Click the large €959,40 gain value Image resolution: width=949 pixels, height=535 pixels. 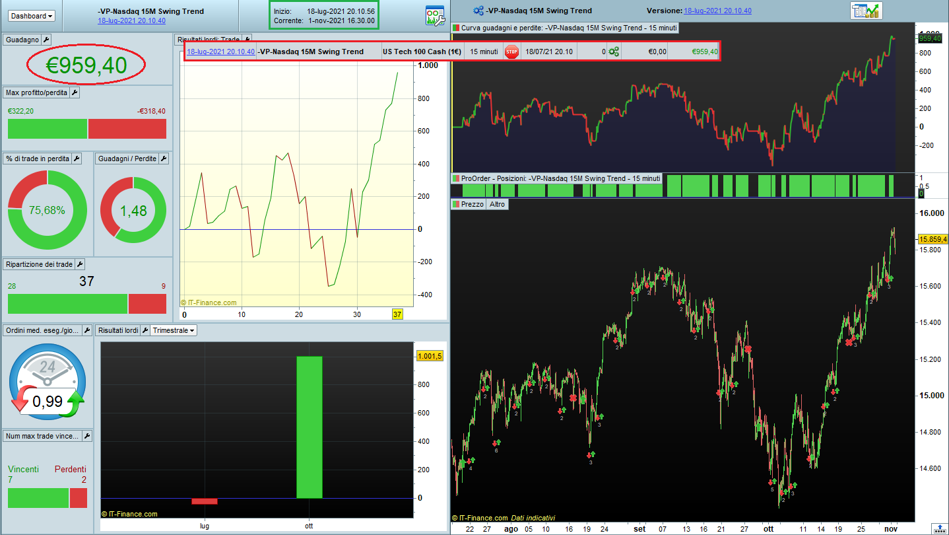tap(86, 65)
